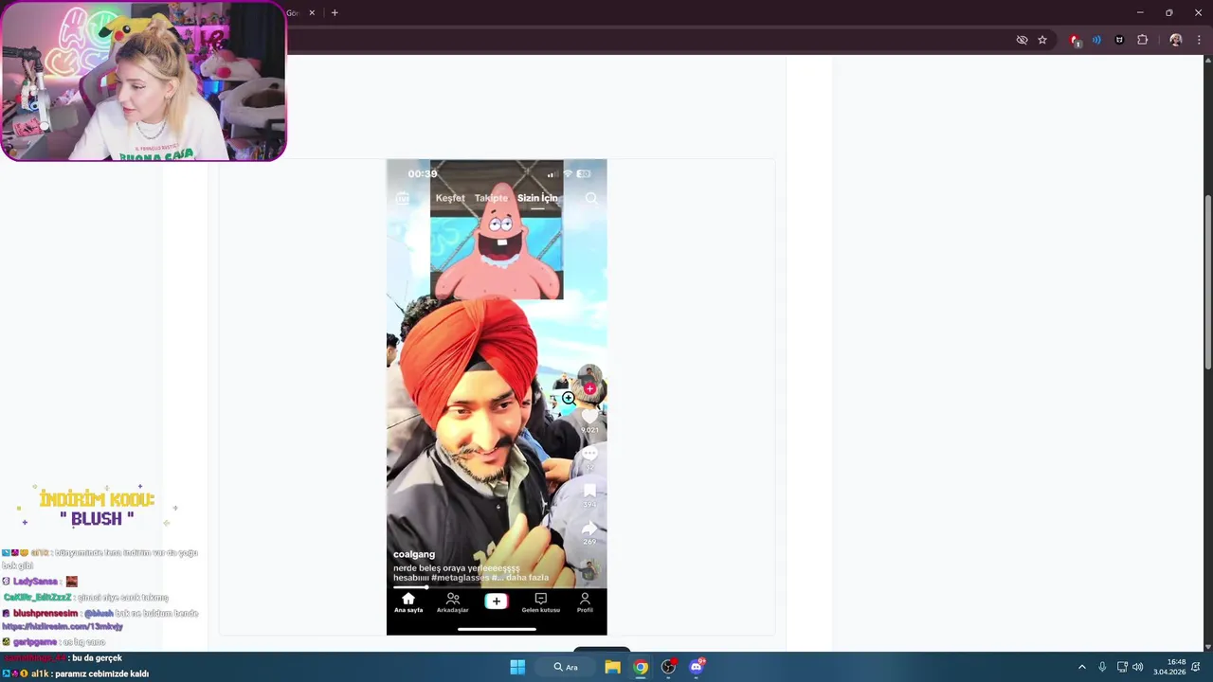Open the Arkadaşlar tab

pyautogui.click(x=453, y=602)
